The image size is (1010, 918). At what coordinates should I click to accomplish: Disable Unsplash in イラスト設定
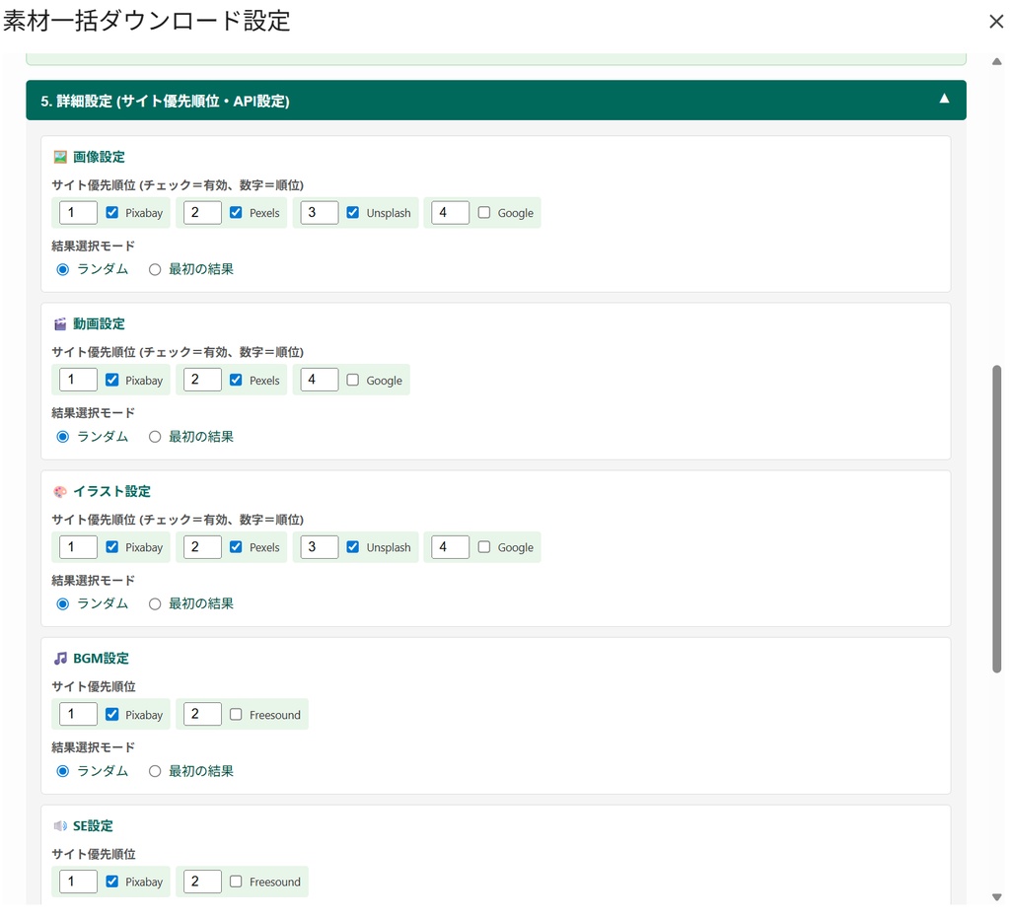(x=353, y=547)
